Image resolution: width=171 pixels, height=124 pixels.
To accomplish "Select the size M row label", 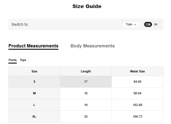I will [x=34, y=93].
